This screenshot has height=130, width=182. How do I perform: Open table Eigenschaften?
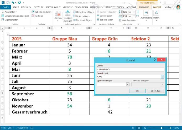coord(10,20)
